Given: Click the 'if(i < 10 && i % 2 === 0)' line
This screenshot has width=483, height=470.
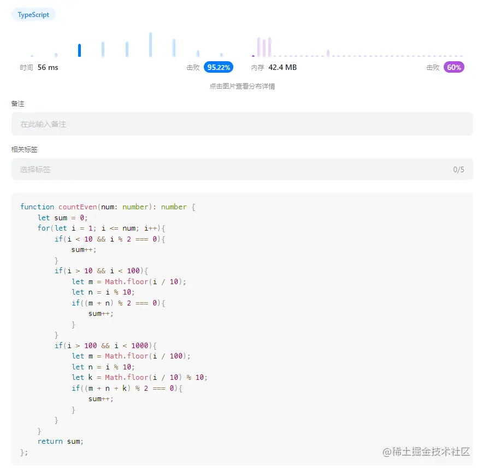Looking at the screenshot, I should pos(110,239).
